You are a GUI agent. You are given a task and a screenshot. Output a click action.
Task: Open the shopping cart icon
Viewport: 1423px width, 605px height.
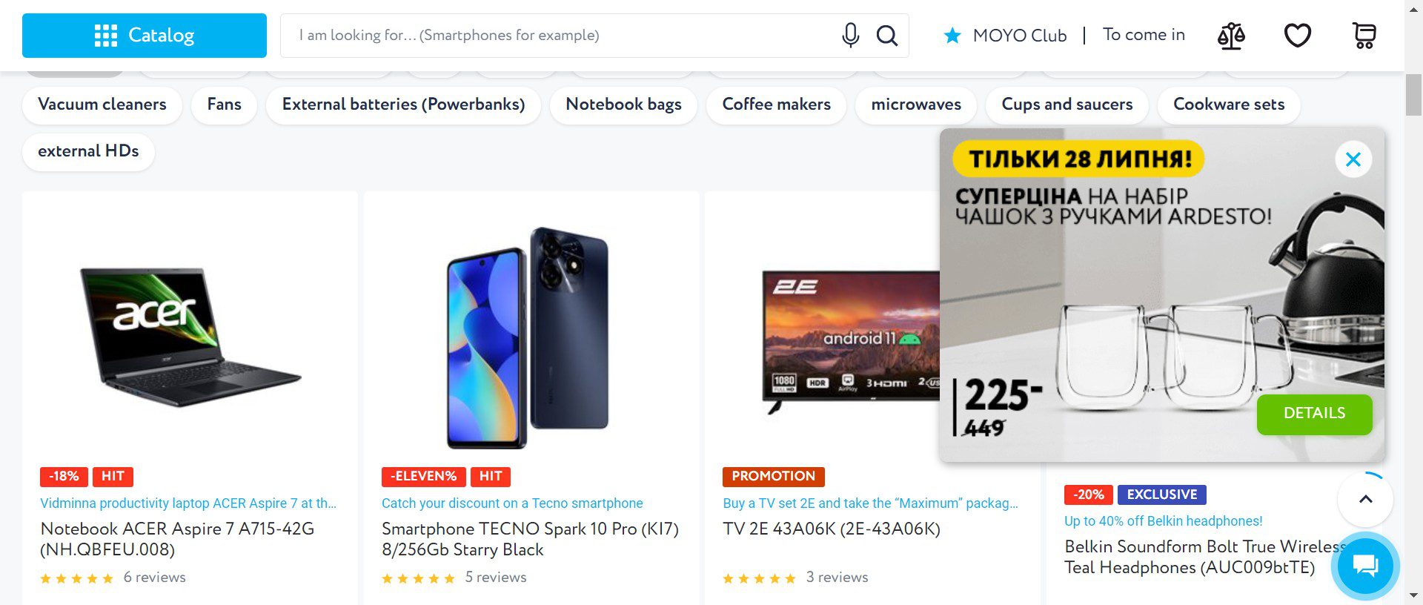pos(1364,35)
